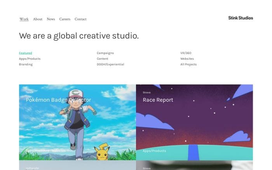Click the Apps/Products tag on Race Report
272x170 pixels.
click(x=154, y=151)
